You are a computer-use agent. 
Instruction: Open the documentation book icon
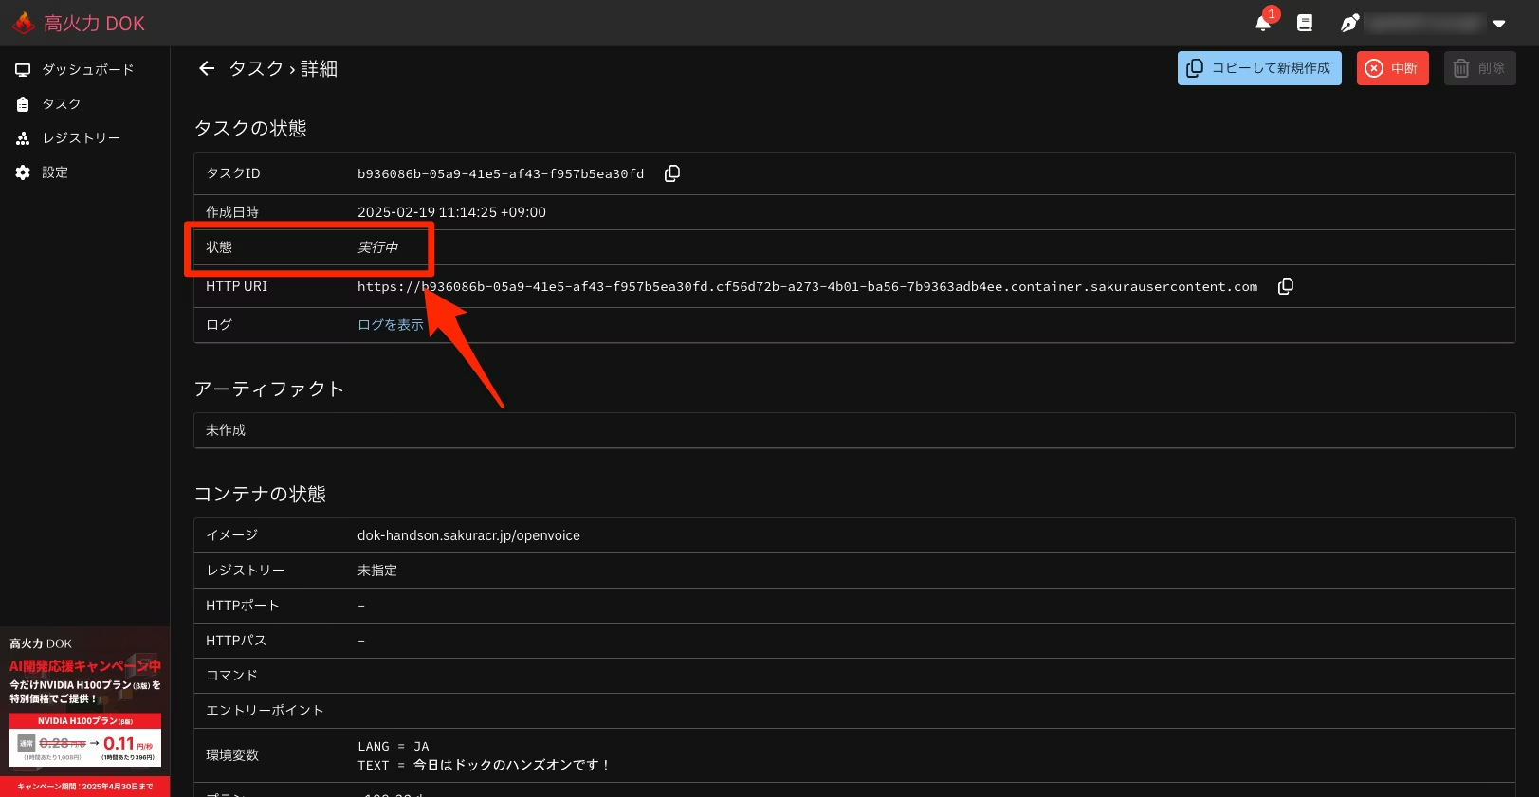click(1305, 23)
